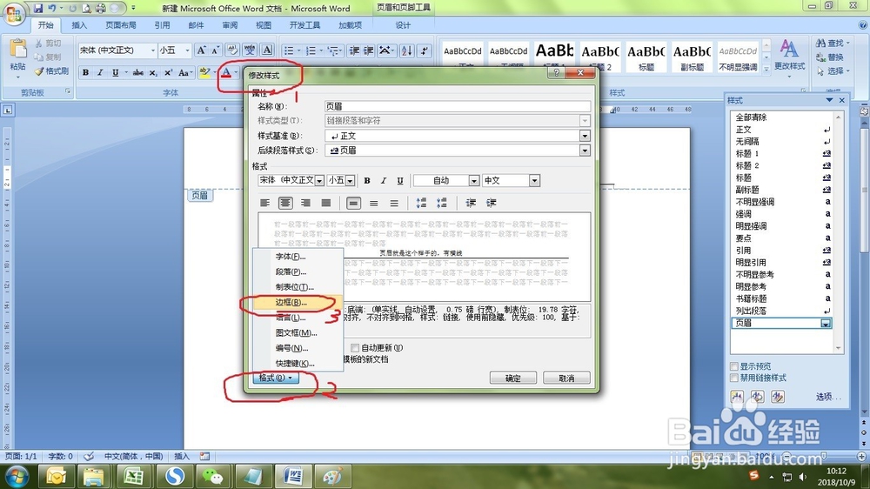Click the Italic icon in the ribbon
This screenshot has width=870, height=489.
pyautogui.click(x=100, y=73)
